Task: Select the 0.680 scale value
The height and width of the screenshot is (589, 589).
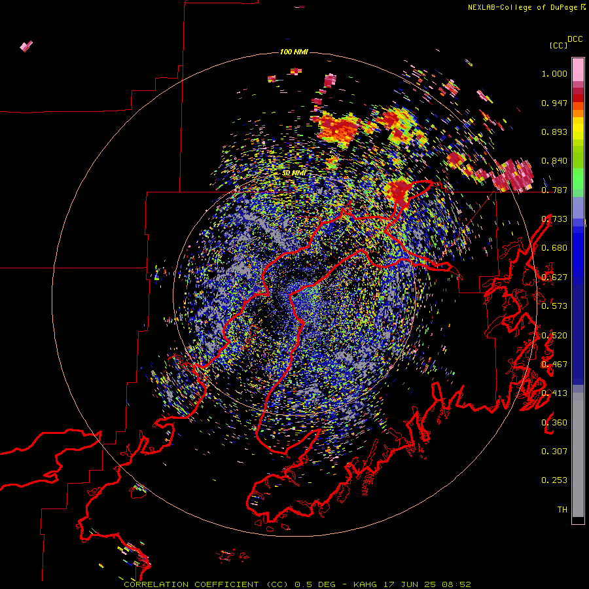Action: [554, 248]
